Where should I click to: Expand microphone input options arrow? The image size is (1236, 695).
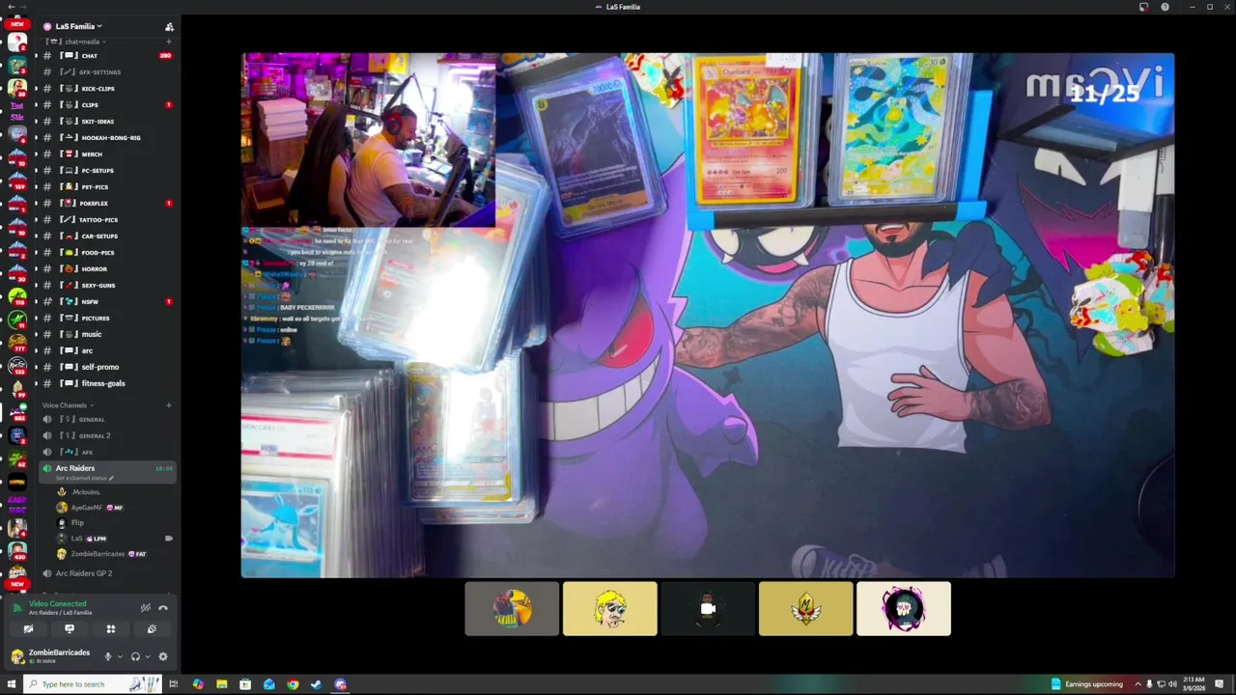coord(120,656)
